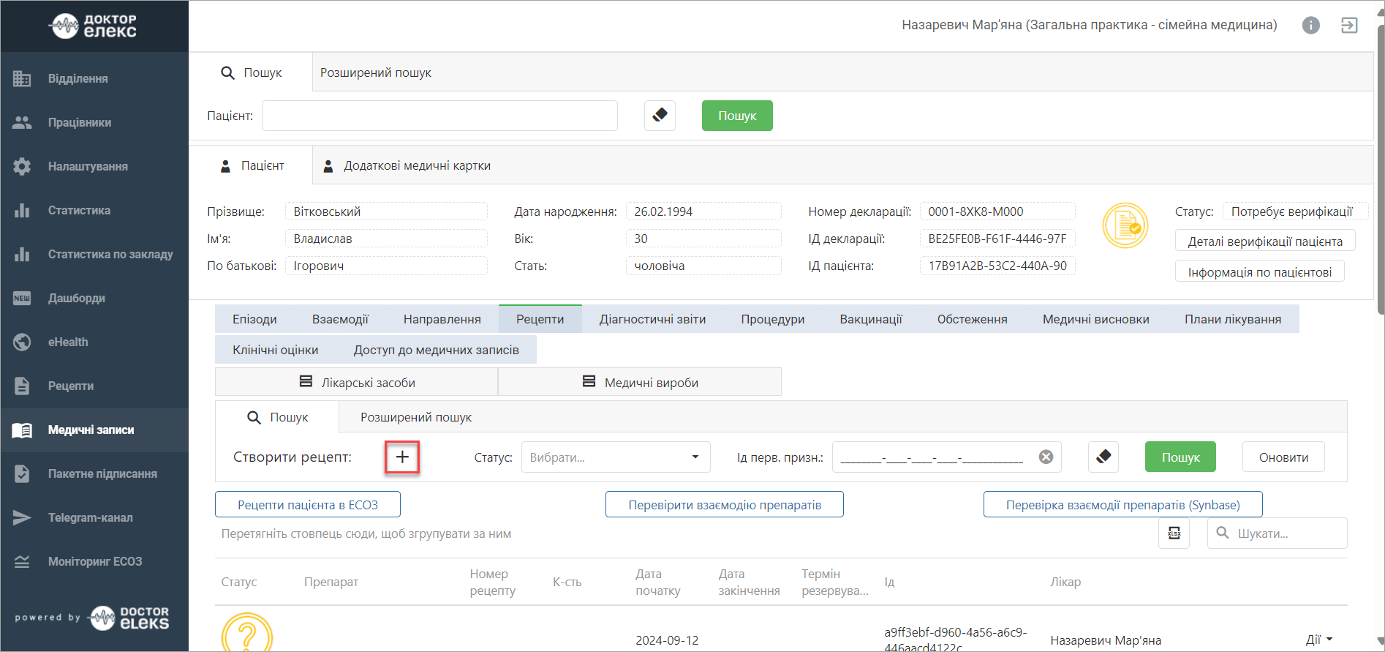1385x652 pixels.
Task: Click the plus icon to create recipe
Action: click(402, 457)
